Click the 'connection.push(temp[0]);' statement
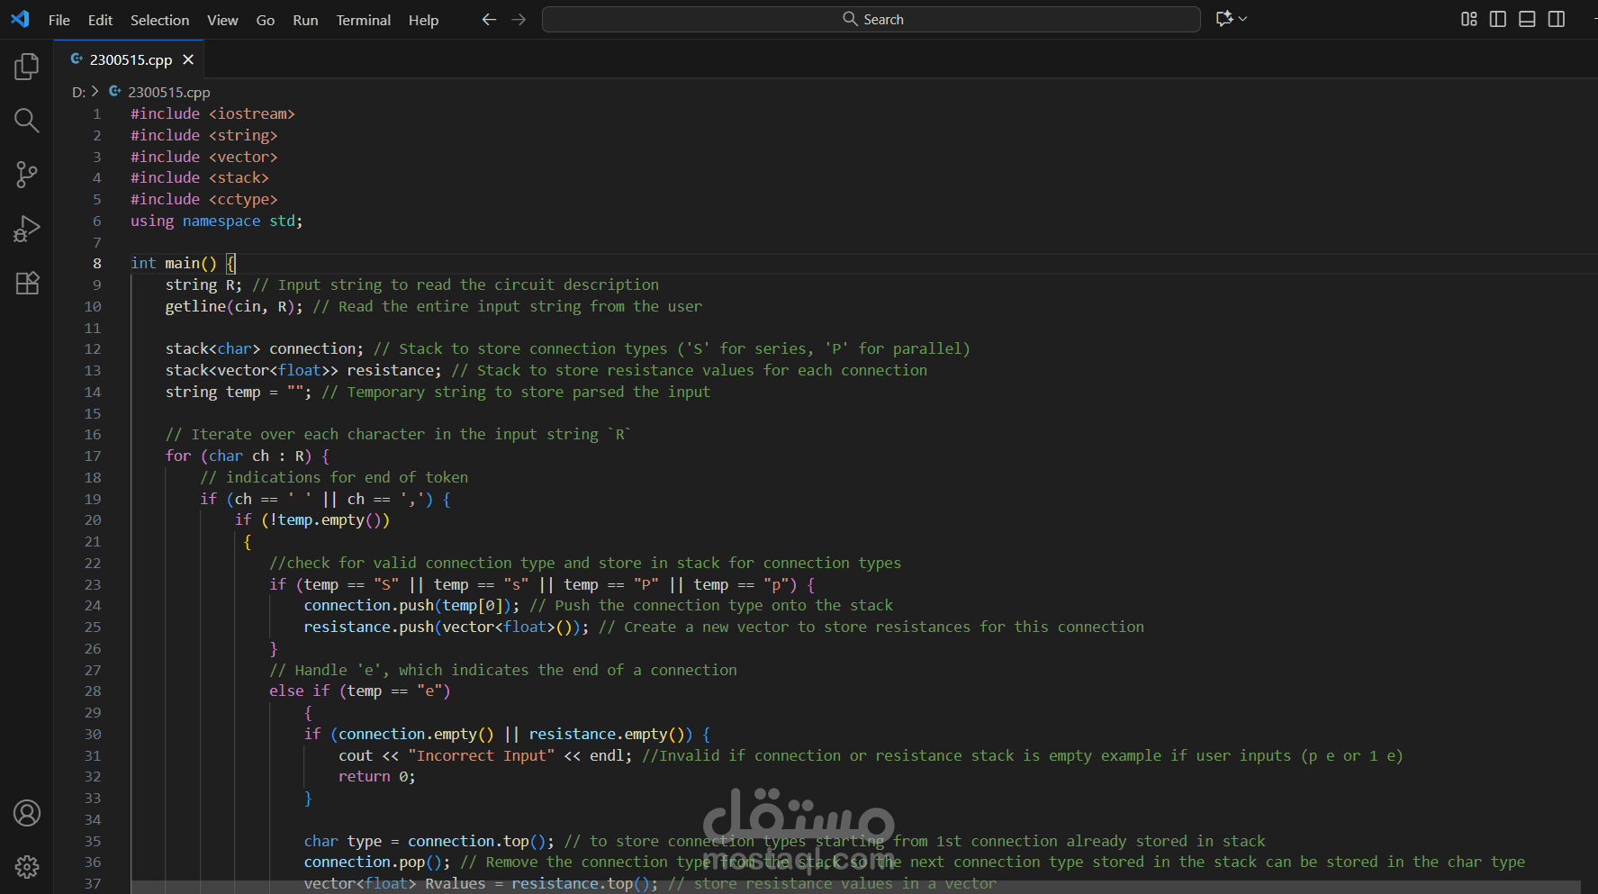Image resolution: width=1598 pixels, height=894 pixels. click(411, 605)
